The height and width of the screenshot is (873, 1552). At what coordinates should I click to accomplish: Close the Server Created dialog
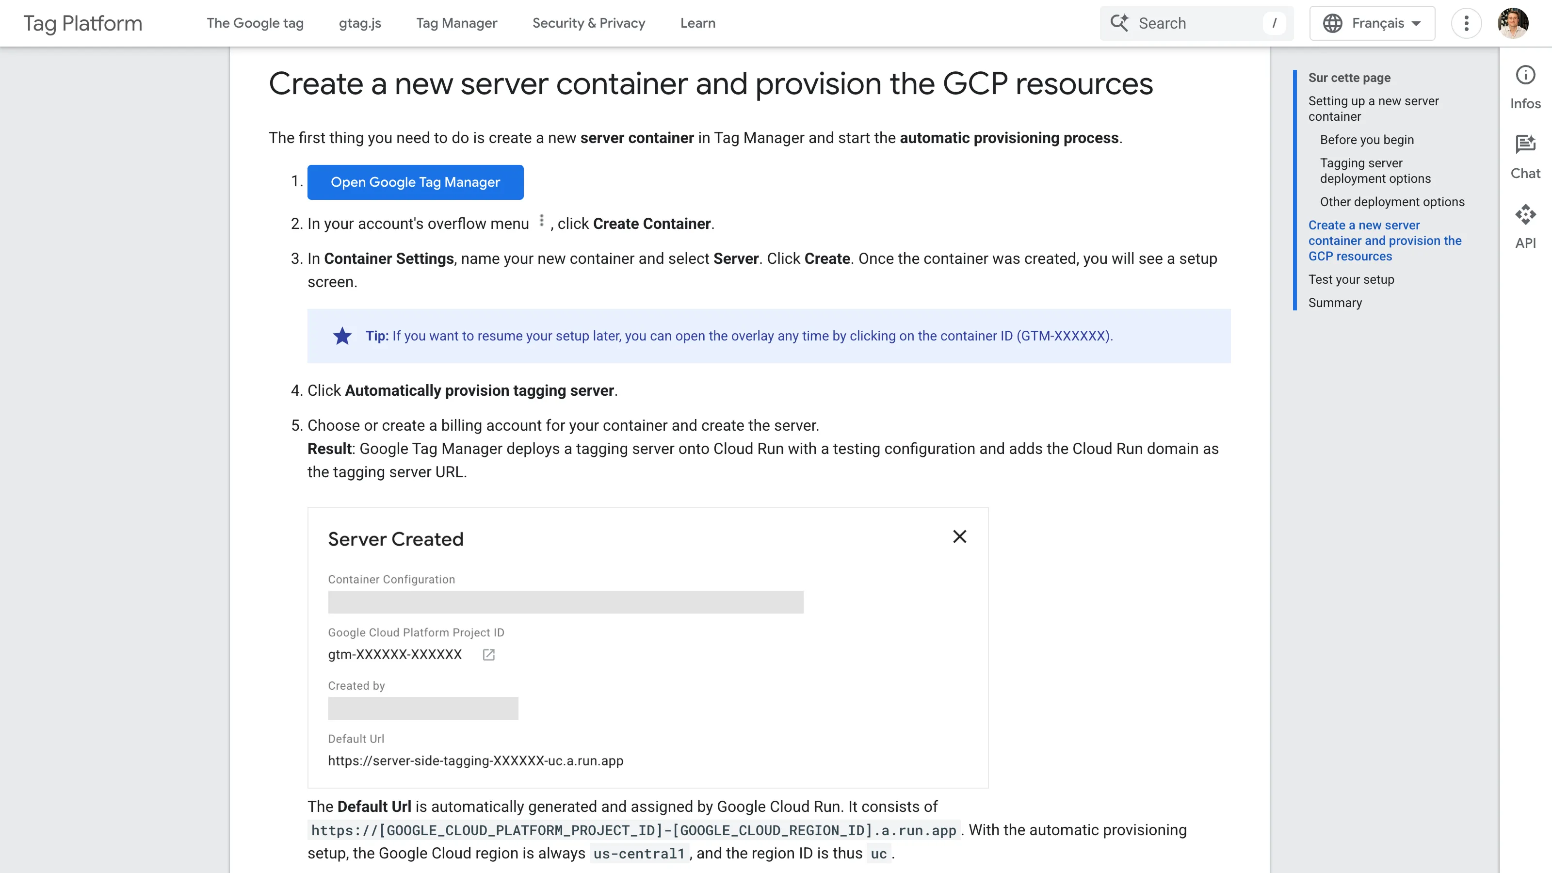coord(959,536)
